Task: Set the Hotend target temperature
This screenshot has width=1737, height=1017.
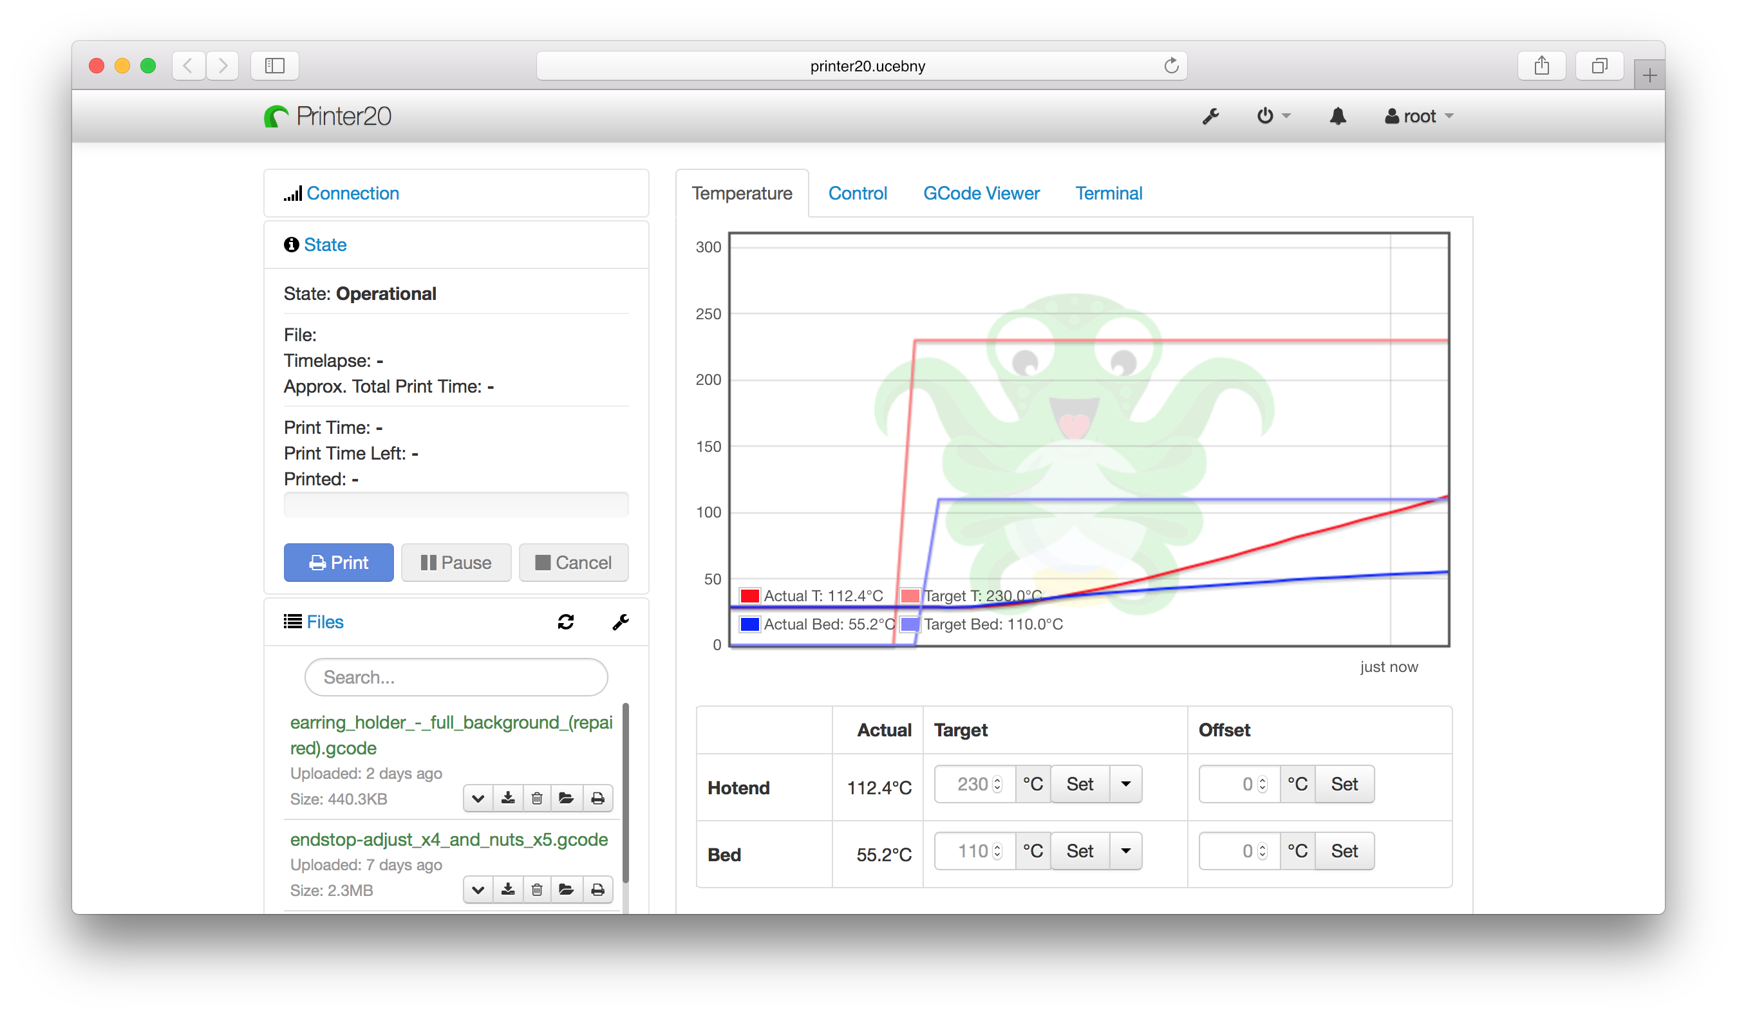Action: [1080, 783]
